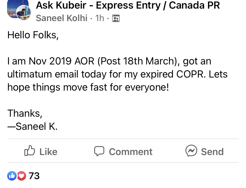Click the red heart reaction emoji
This screenshot has width=246, height=188.
21,176
